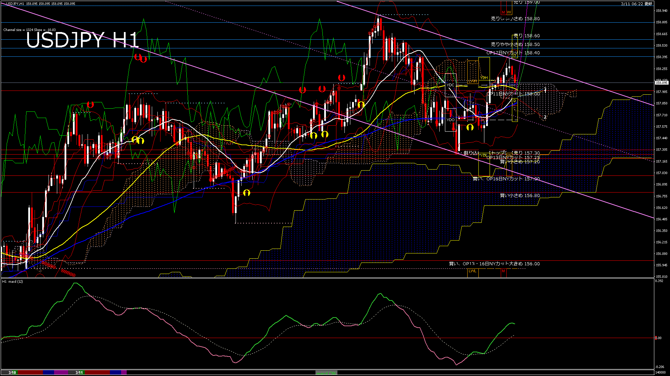Click the YDC box label on chart
Screen dimensions: 670x376
pos(451,85)
